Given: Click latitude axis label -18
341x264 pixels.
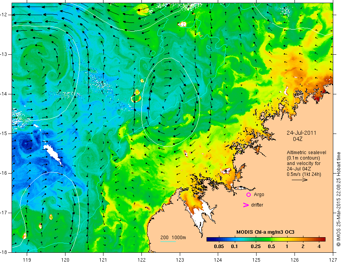Looking at the screenshot, I should (x=4, y=252).
